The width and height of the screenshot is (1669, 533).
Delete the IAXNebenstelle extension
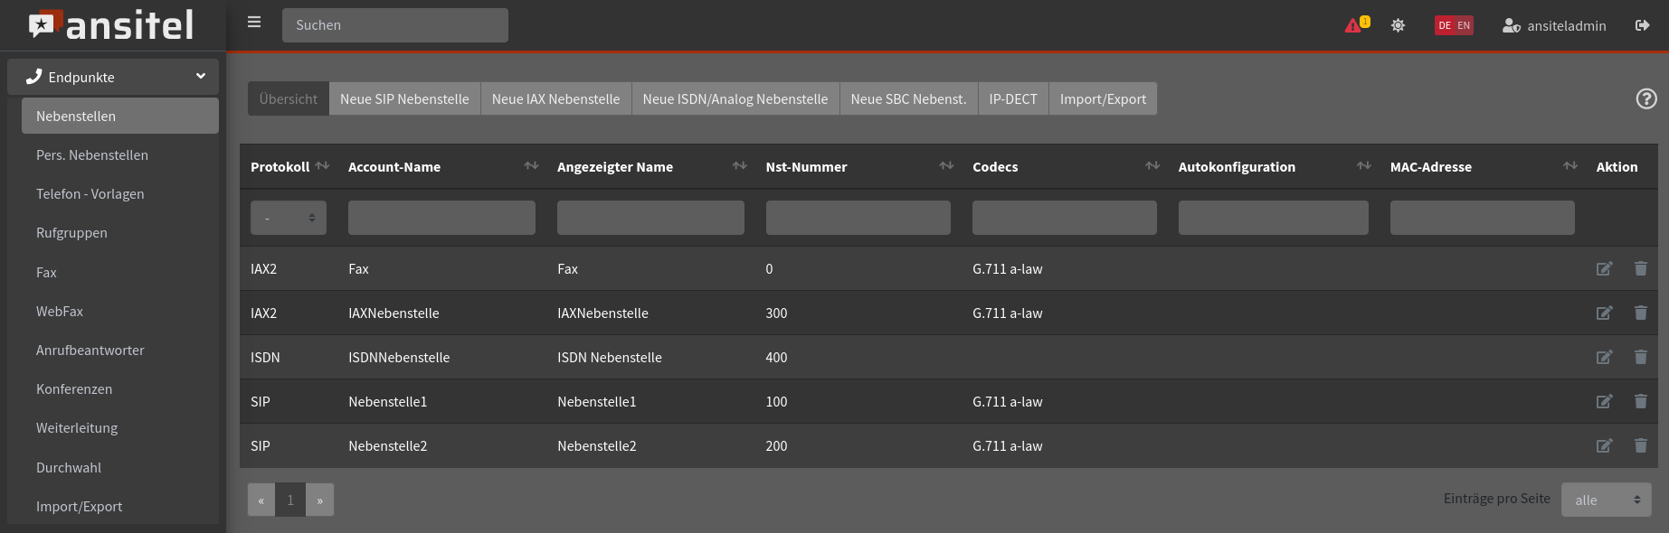coord(1640,313)
